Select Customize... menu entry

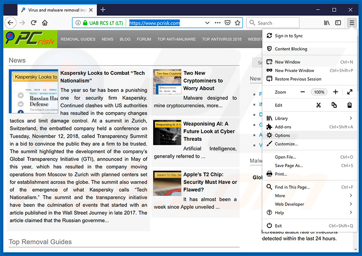pos(309,144)
